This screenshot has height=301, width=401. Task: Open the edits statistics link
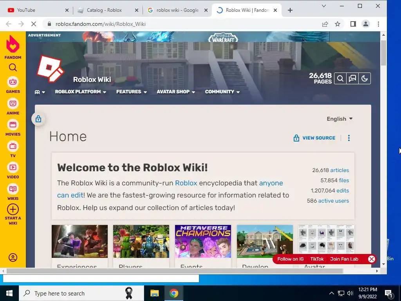[343, 191]
